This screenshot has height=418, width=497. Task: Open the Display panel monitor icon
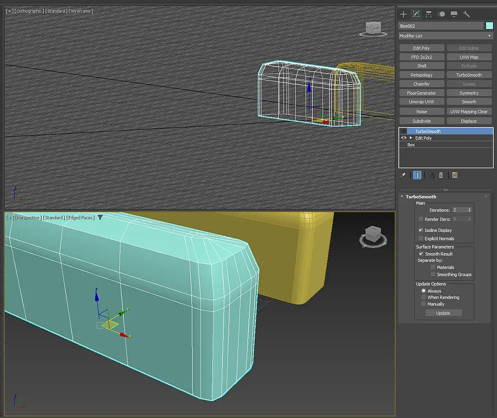(454, 14)
